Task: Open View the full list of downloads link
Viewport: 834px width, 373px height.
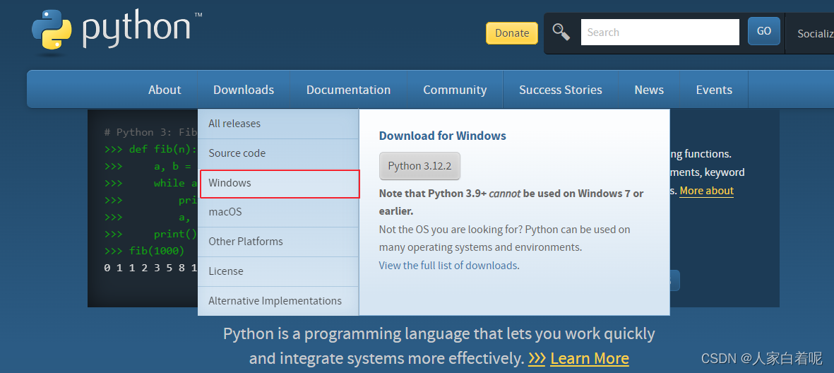Action: 448,265
